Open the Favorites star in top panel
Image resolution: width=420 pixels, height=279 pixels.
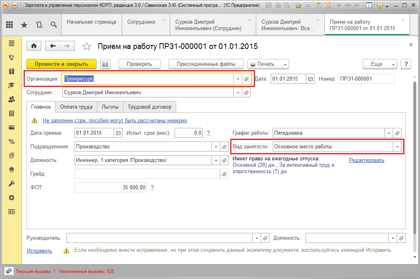[x=24, y=25]
